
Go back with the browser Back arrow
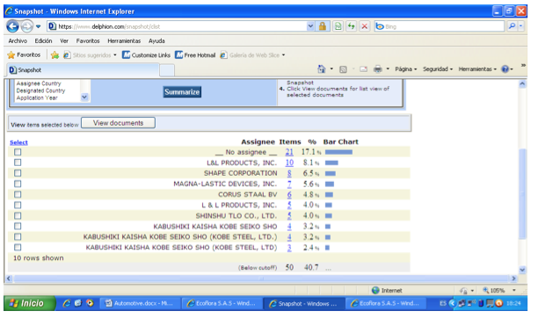(x=12, y=26)
